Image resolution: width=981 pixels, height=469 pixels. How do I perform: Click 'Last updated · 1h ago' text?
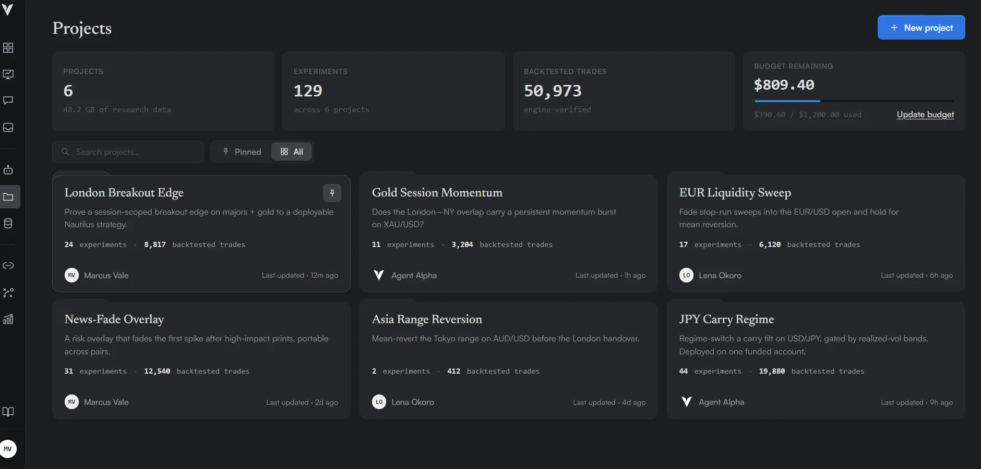(x=610, y=275)
